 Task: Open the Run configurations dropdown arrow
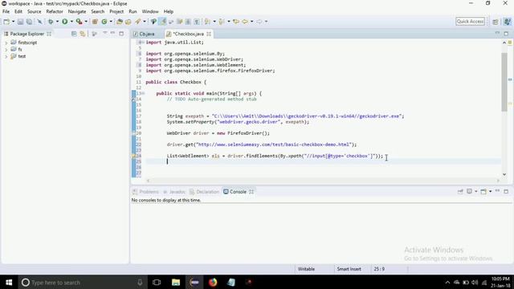click(71, 22)
